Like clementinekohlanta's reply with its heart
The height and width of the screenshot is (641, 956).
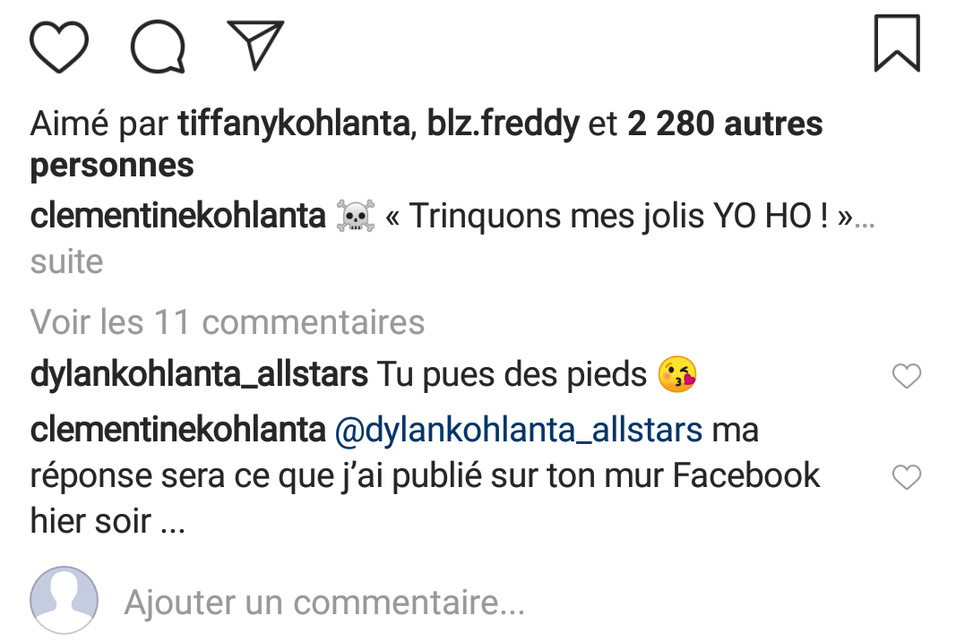click(x=907, y=476)
